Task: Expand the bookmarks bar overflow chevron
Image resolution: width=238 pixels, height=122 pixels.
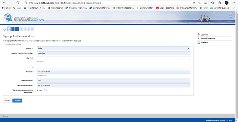Action: pyautogui.click(x=234, y=8)
